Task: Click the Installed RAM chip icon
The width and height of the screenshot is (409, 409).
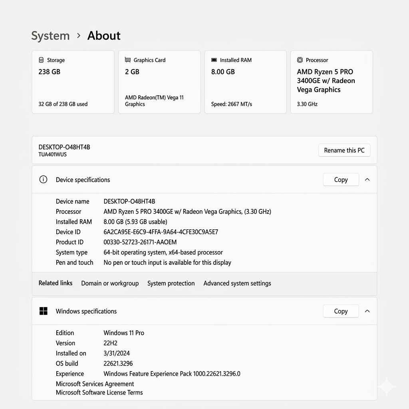Action: point(214,60)
